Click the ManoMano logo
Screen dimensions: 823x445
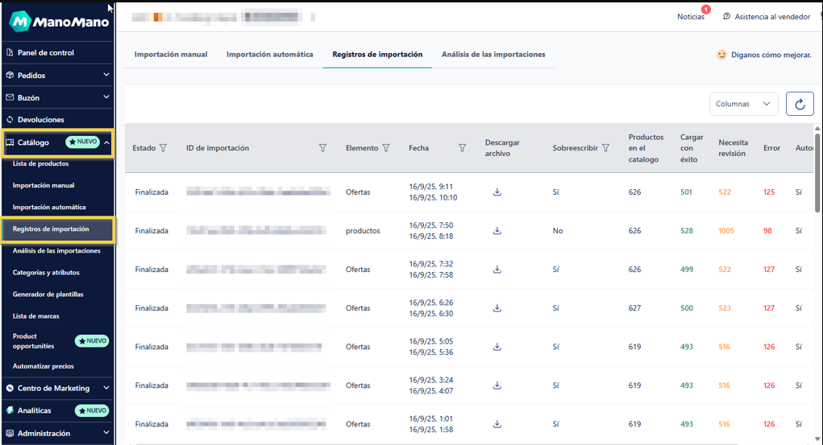pyautogui.click(x=60, y=22)
